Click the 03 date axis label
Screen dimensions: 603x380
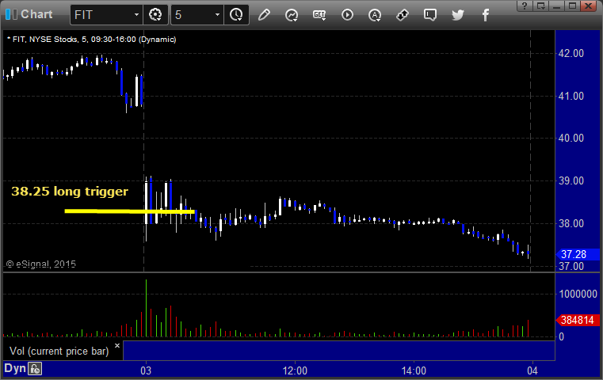tap(146, 370)
